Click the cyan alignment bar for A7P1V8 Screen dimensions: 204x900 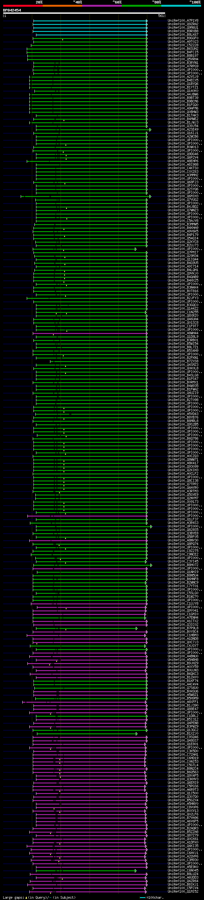(x=90, y=21)
